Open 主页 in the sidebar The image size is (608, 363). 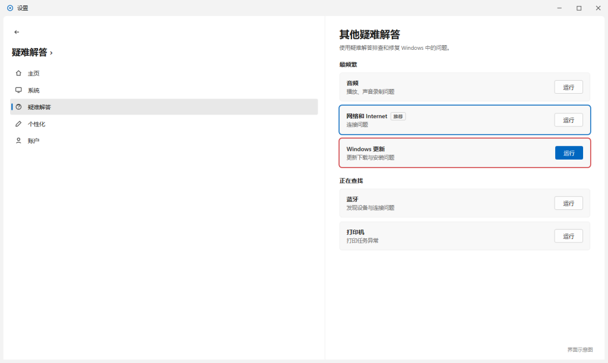[x=164, y=73]
